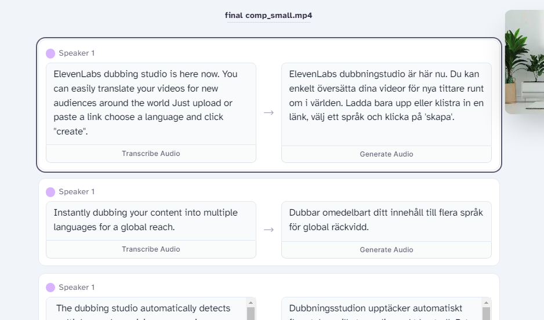The width and height of the screenshot is (544, 320).
Task: Open Speaker 1 label of second segment
Action: (77, 192)
